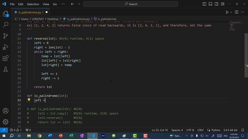
Task: Open the Windows Start menu
Action: (x=4, y=136)
